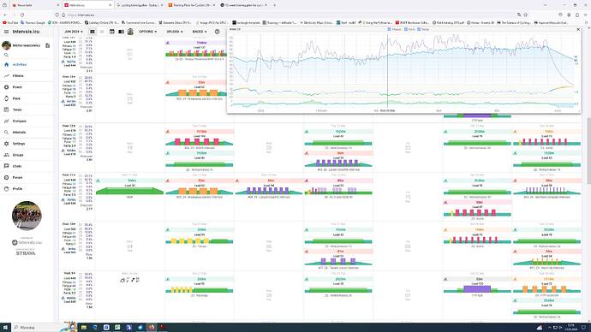Click the help question mark icon
The width and height of the screenshot is (591, 332).
[217, 32]
